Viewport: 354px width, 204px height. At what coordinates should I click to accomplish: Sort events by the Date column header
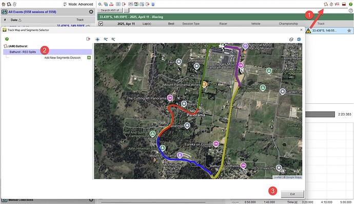(x=16, y=20)
